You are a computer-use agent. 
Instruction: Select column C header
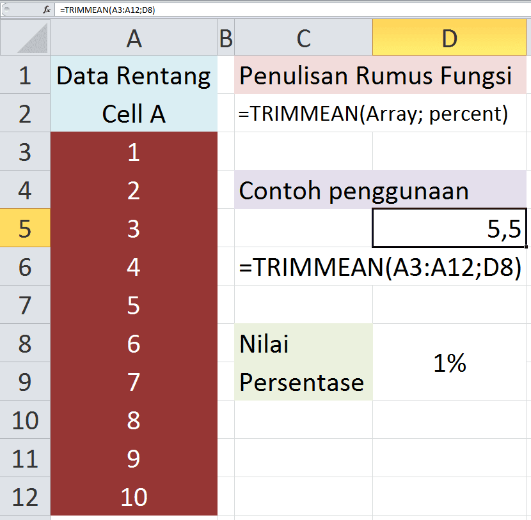(303, 38)
